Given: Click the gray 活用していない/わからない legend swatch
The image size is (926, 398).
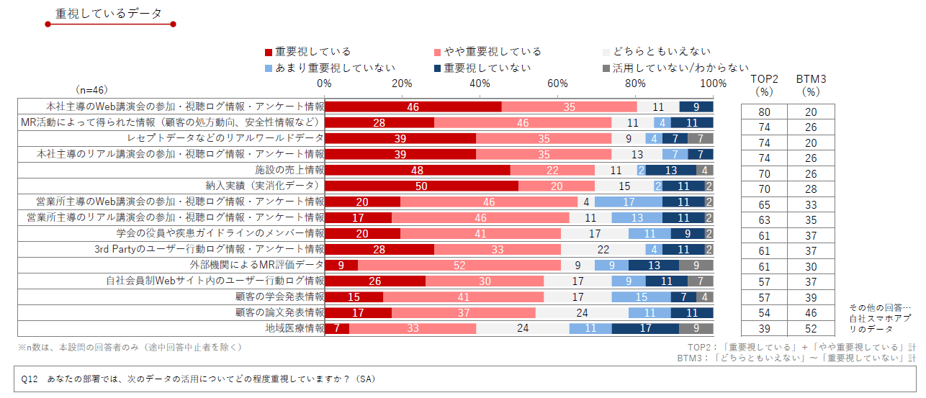Looking at the screenshot, I should point(606,68).
